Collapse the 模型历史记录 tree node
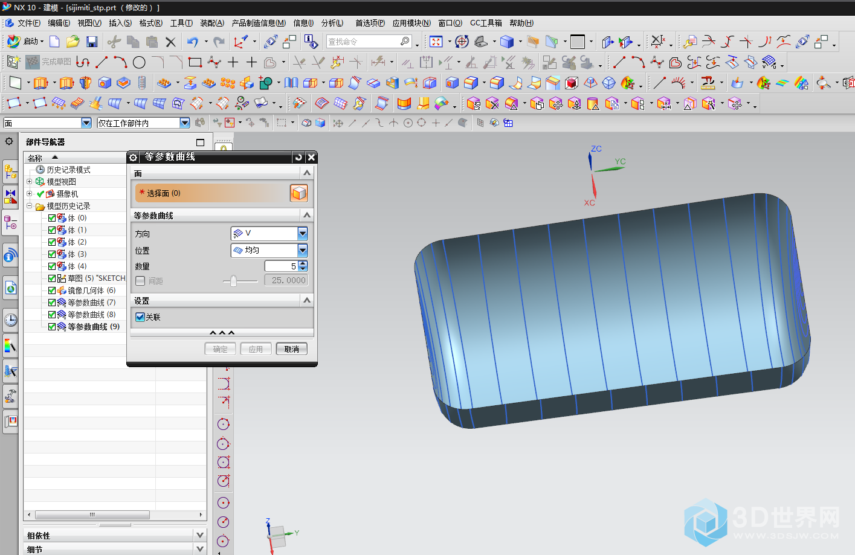Screen dimensions: 855x555 pos(29,206)
